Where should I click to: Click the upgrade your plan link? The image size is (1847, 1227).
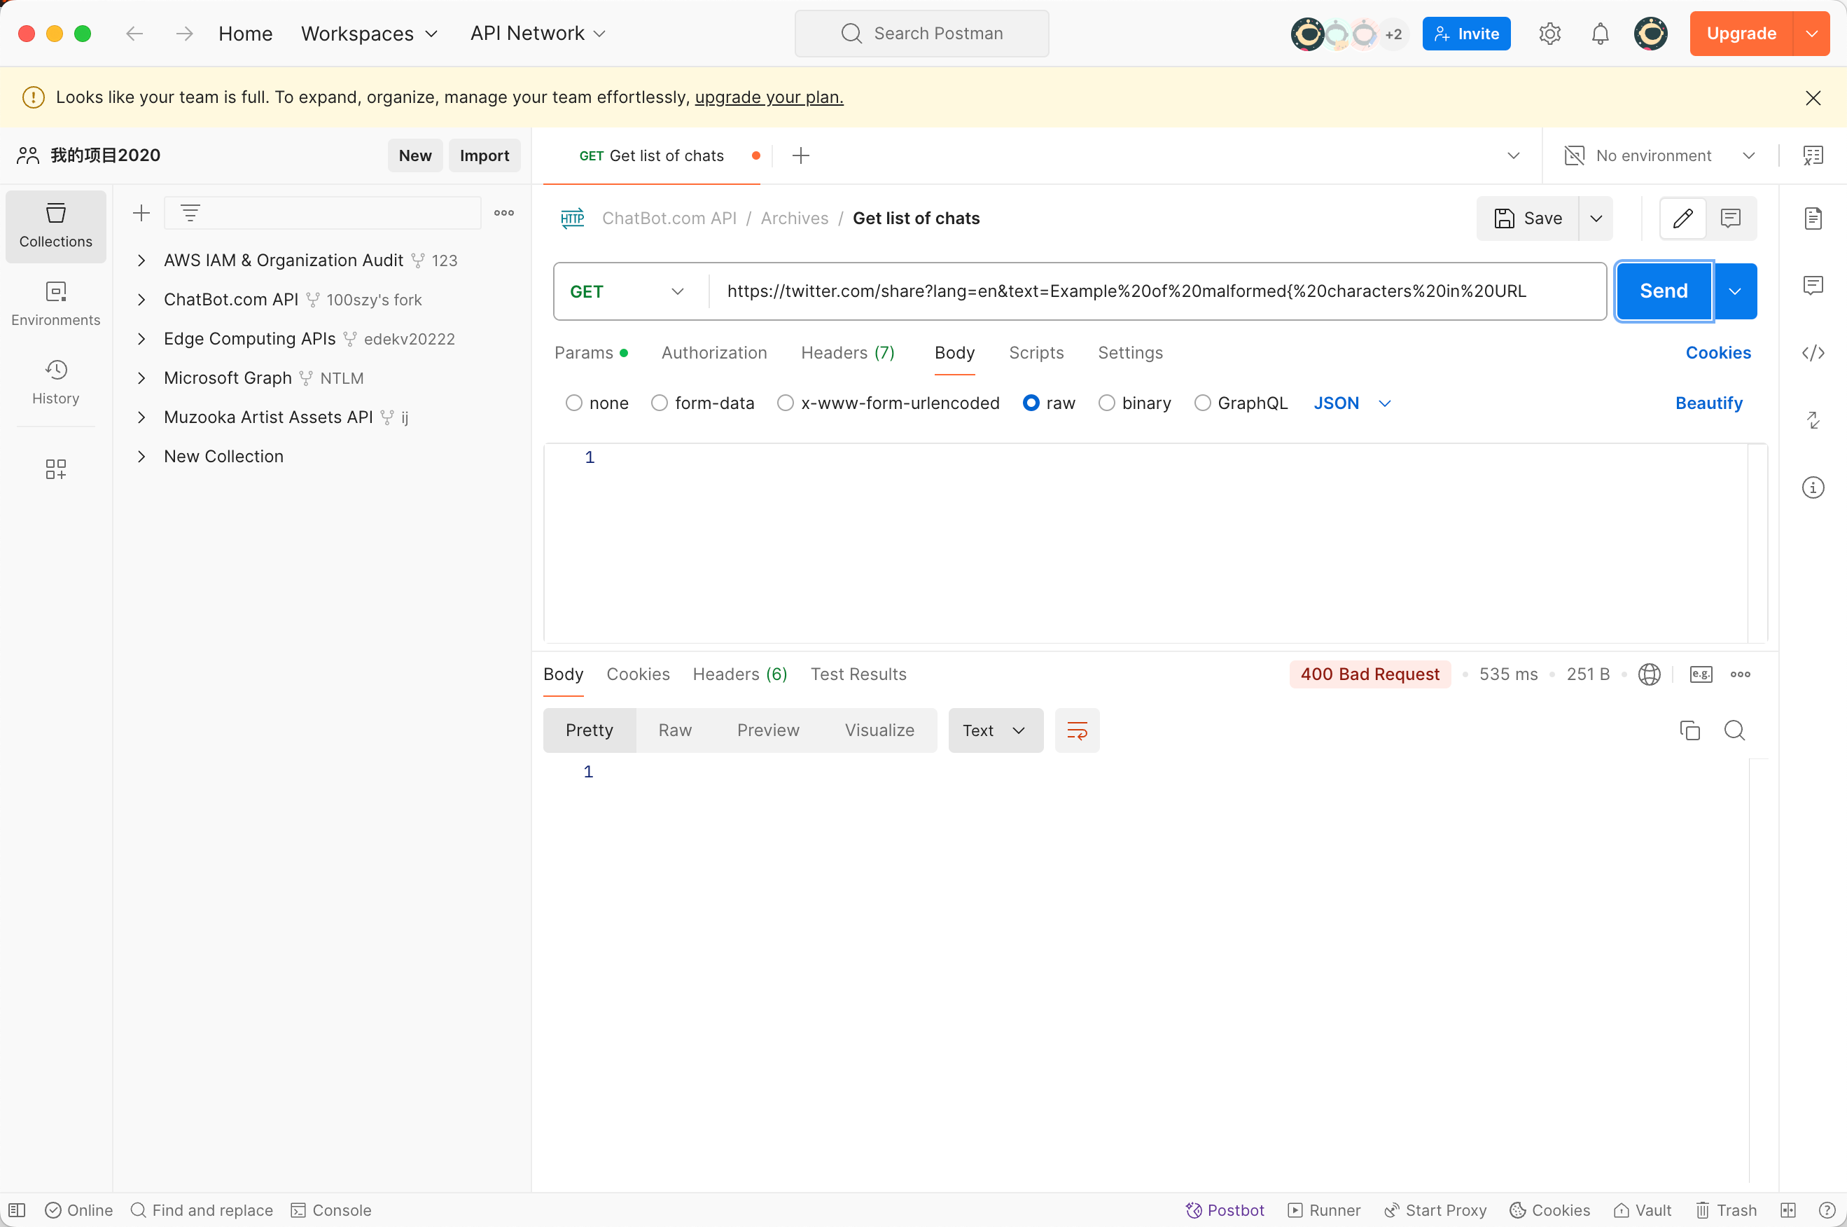(x=769, y=97)
